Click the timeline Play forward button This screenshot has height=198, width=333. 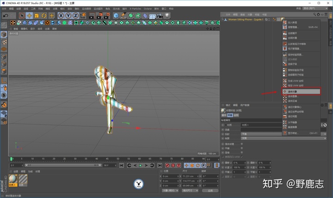(141, 165)
